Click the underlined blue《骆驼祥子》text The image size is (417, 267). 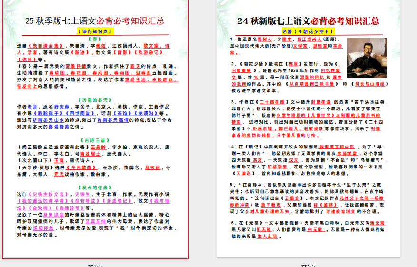[x=40, y=114]
